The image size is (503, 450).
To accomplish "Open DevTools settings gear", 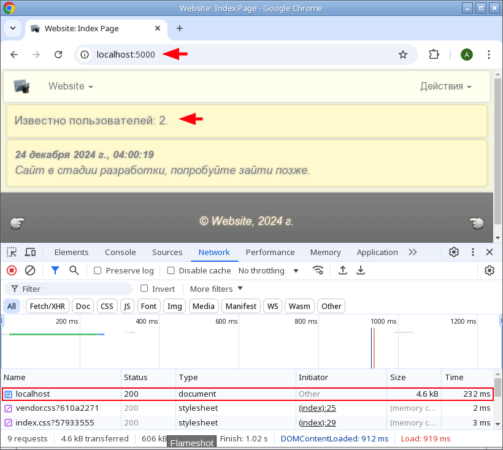I will pyautogui.click(x=453, y=252).
